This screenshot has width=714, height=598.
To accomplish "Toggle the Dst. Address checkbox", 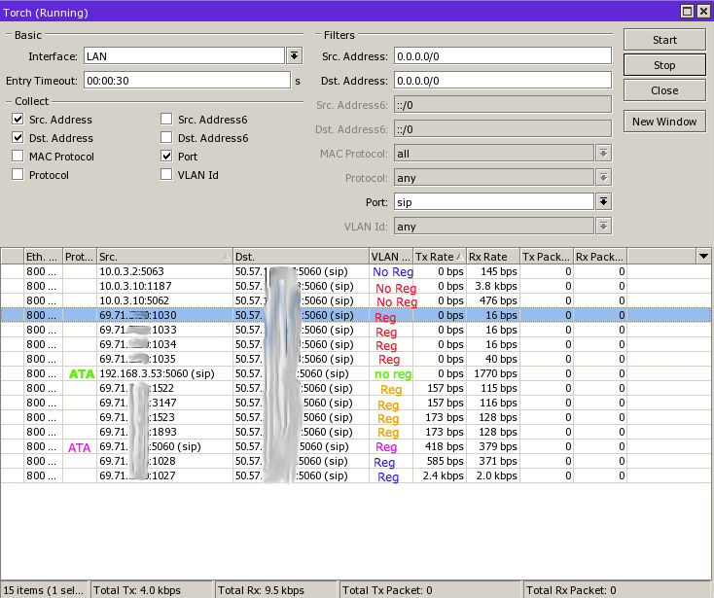I will pyautogui.click(x=18, y=137).
